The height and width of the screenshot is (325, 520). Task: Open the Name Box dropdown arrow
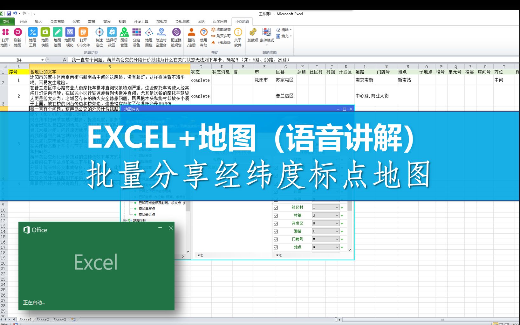click(x=42, y=60)
